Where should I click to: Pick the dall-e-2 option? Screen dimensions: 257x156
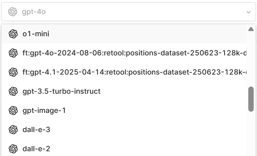pyautogui.click(x=36, y=149)
